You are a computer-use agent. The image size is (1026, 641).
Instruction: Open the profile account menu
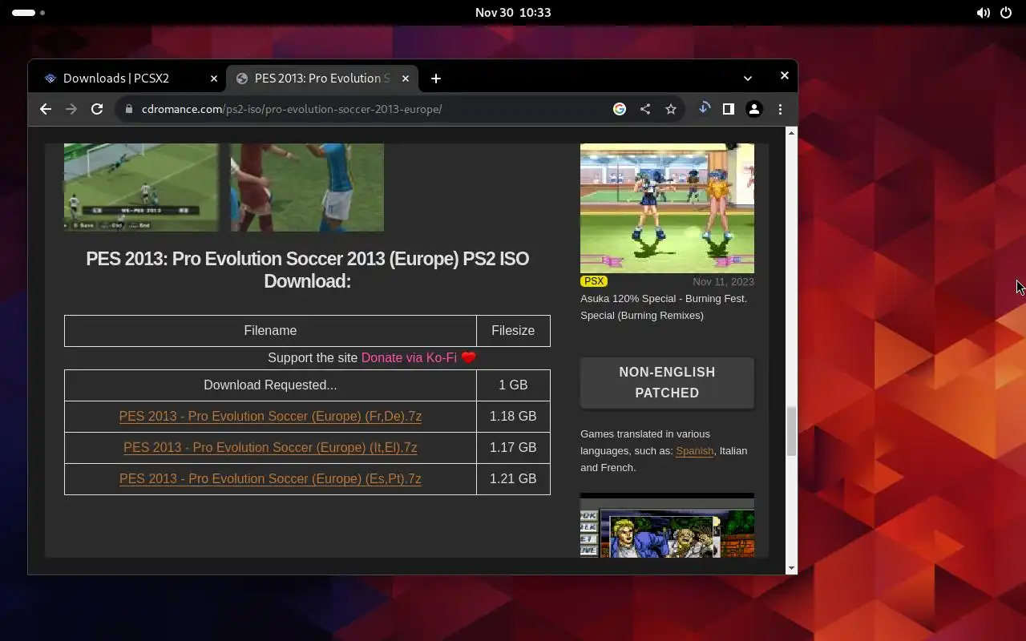754,109
